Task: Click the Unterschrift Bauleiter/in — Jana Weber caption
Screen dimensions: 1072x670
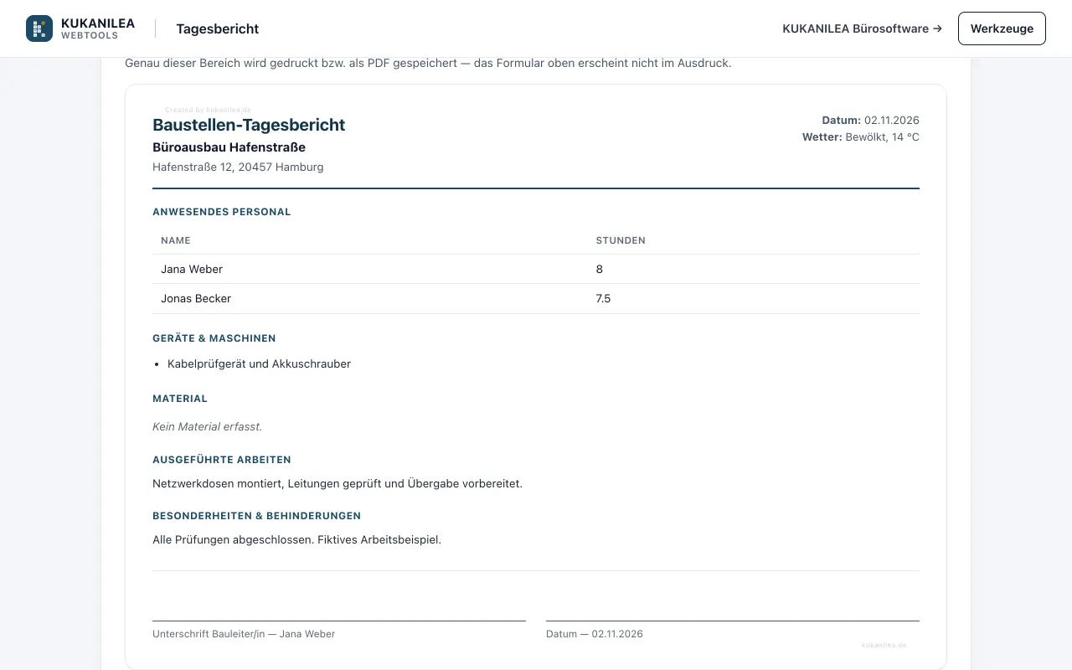Action: point(244,634)
